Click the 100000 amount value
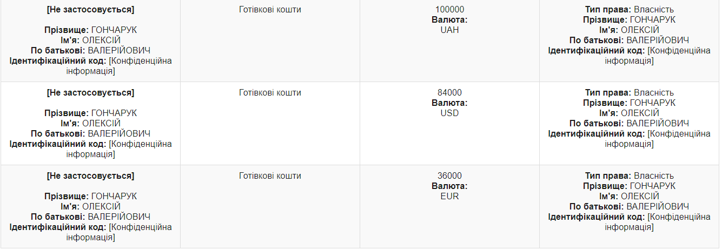Screen dimensions: 722x250 (x=449, y=10)
